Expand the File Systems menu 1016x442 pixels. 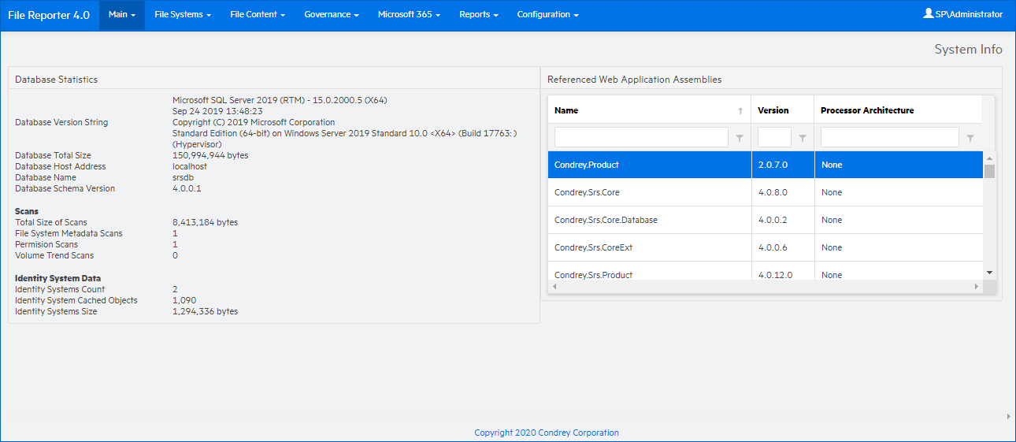click(x=182, y=15)
